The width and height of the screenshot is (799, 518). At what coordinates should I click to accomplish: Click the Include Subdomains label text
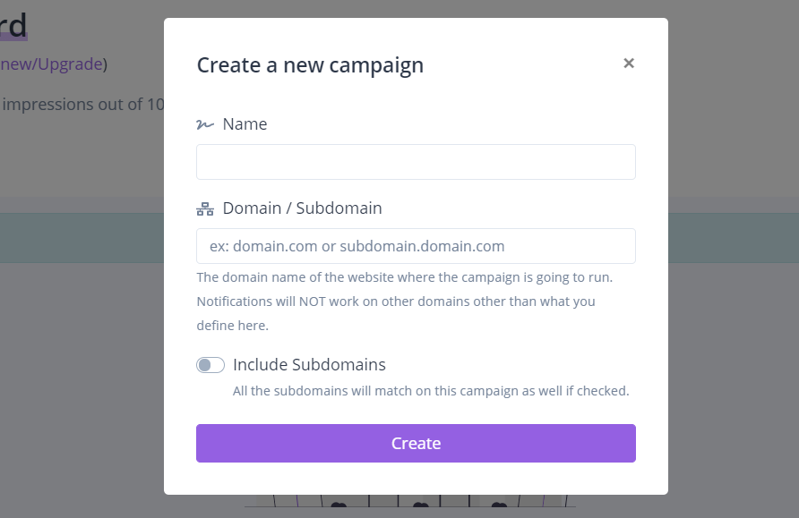(x=309, y=365)
